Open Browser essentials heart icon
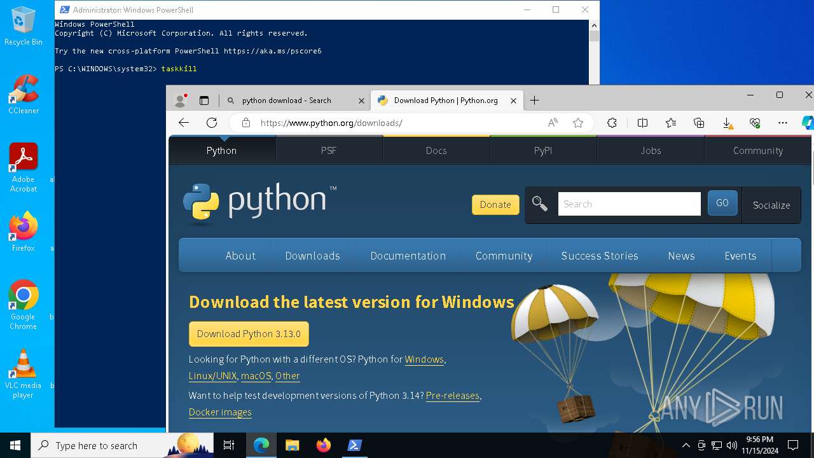 click(x=755, y=123)
